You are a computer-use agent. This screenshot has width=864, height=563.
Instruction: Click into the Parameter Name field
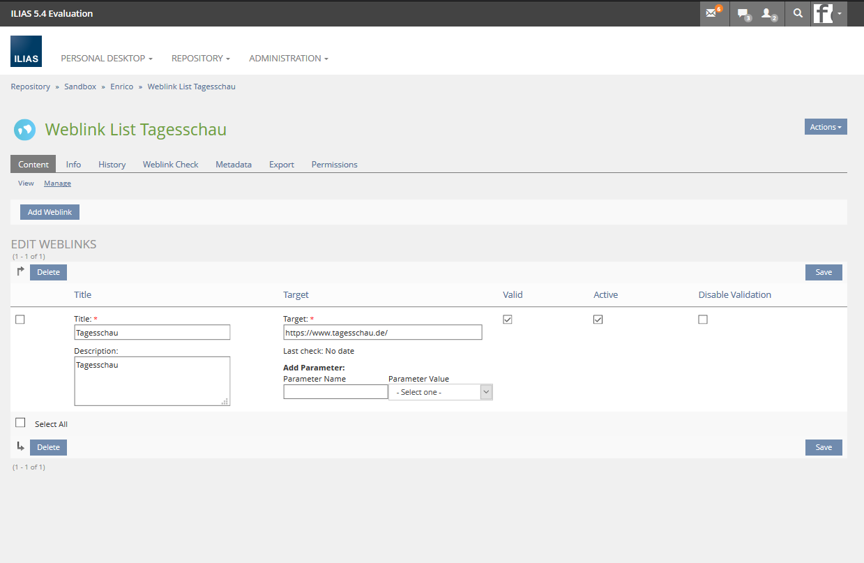[x=335, y=392]
